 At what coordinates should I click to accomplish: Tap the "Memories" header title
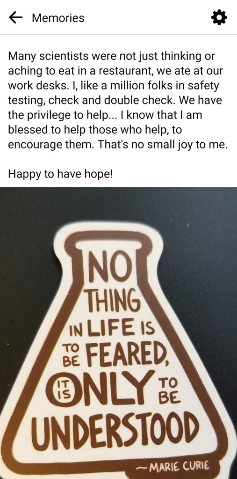[58, 18]
